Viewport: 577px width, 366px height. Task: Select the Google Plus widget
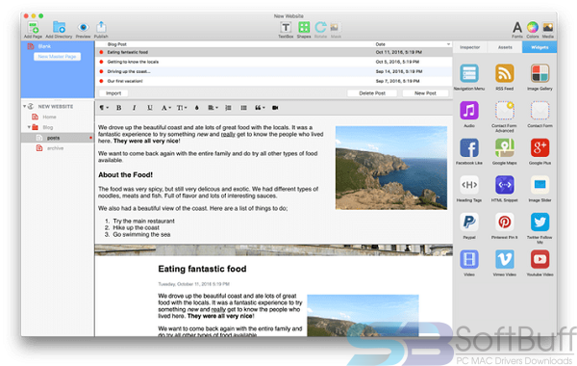(x=539, y=147)
